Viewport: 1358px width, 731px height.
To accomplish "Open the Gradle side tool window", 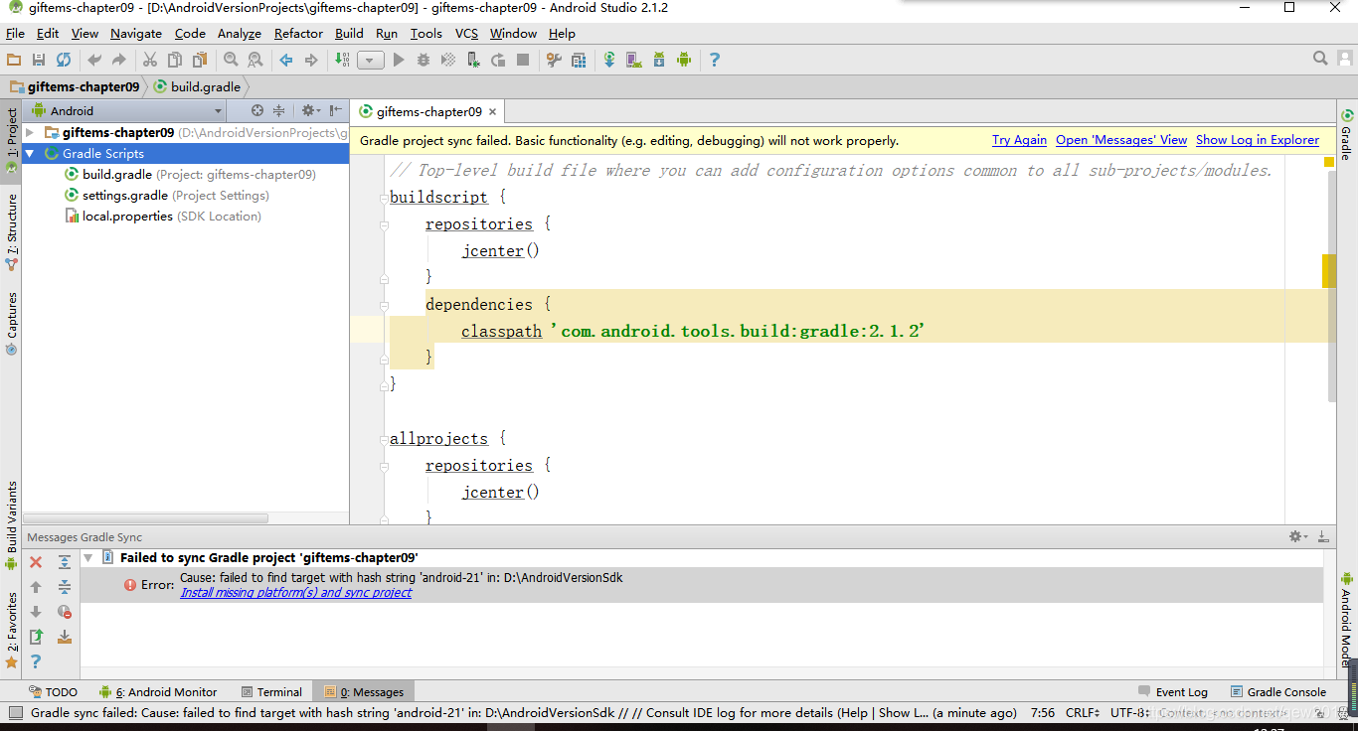I will tap(1347, 135).
